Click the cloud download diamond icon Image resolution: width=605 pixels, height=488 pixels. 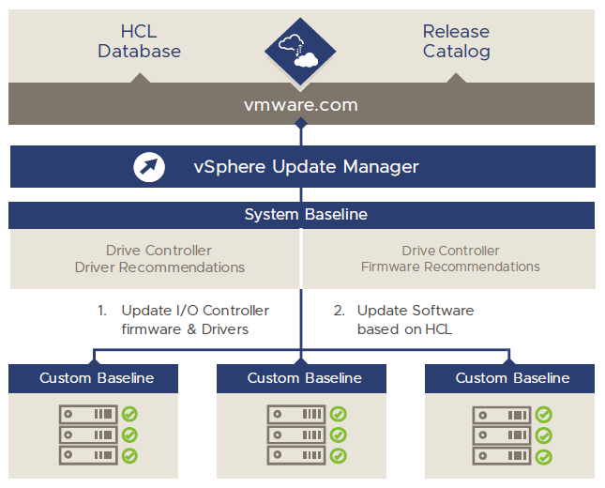click(x=300, y=51)
